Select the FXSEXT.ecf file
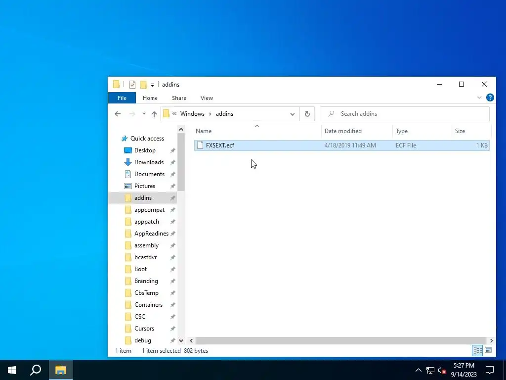This screenshot has height=380, width=506. tap(342, 145)
